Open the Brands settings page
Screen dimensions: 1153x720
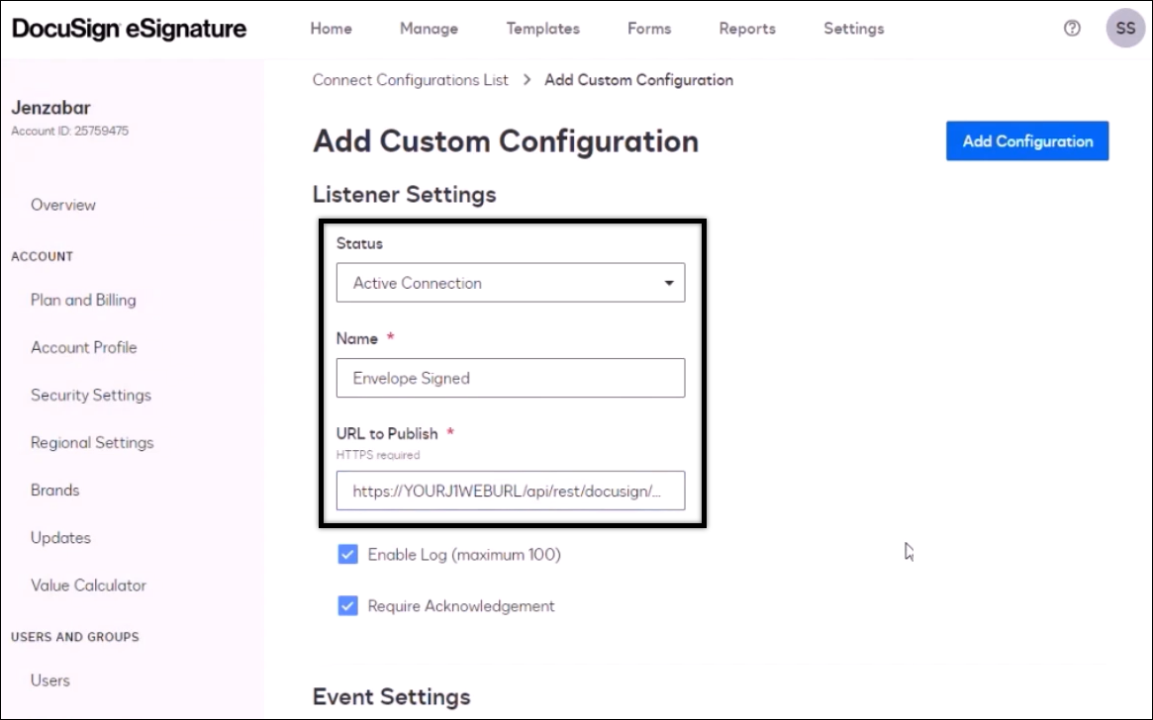[x=54, y=490]
